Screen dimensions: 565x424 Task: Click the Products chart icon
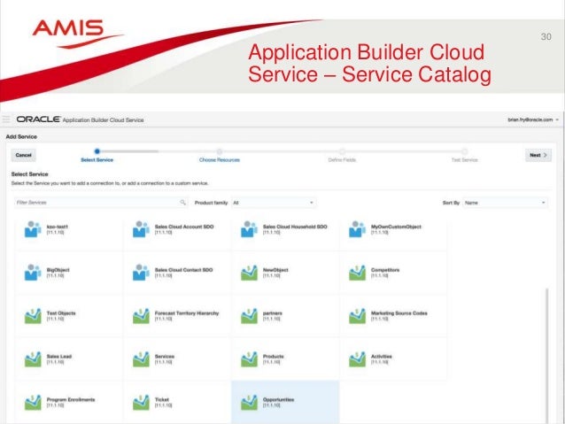coord(249,359)
